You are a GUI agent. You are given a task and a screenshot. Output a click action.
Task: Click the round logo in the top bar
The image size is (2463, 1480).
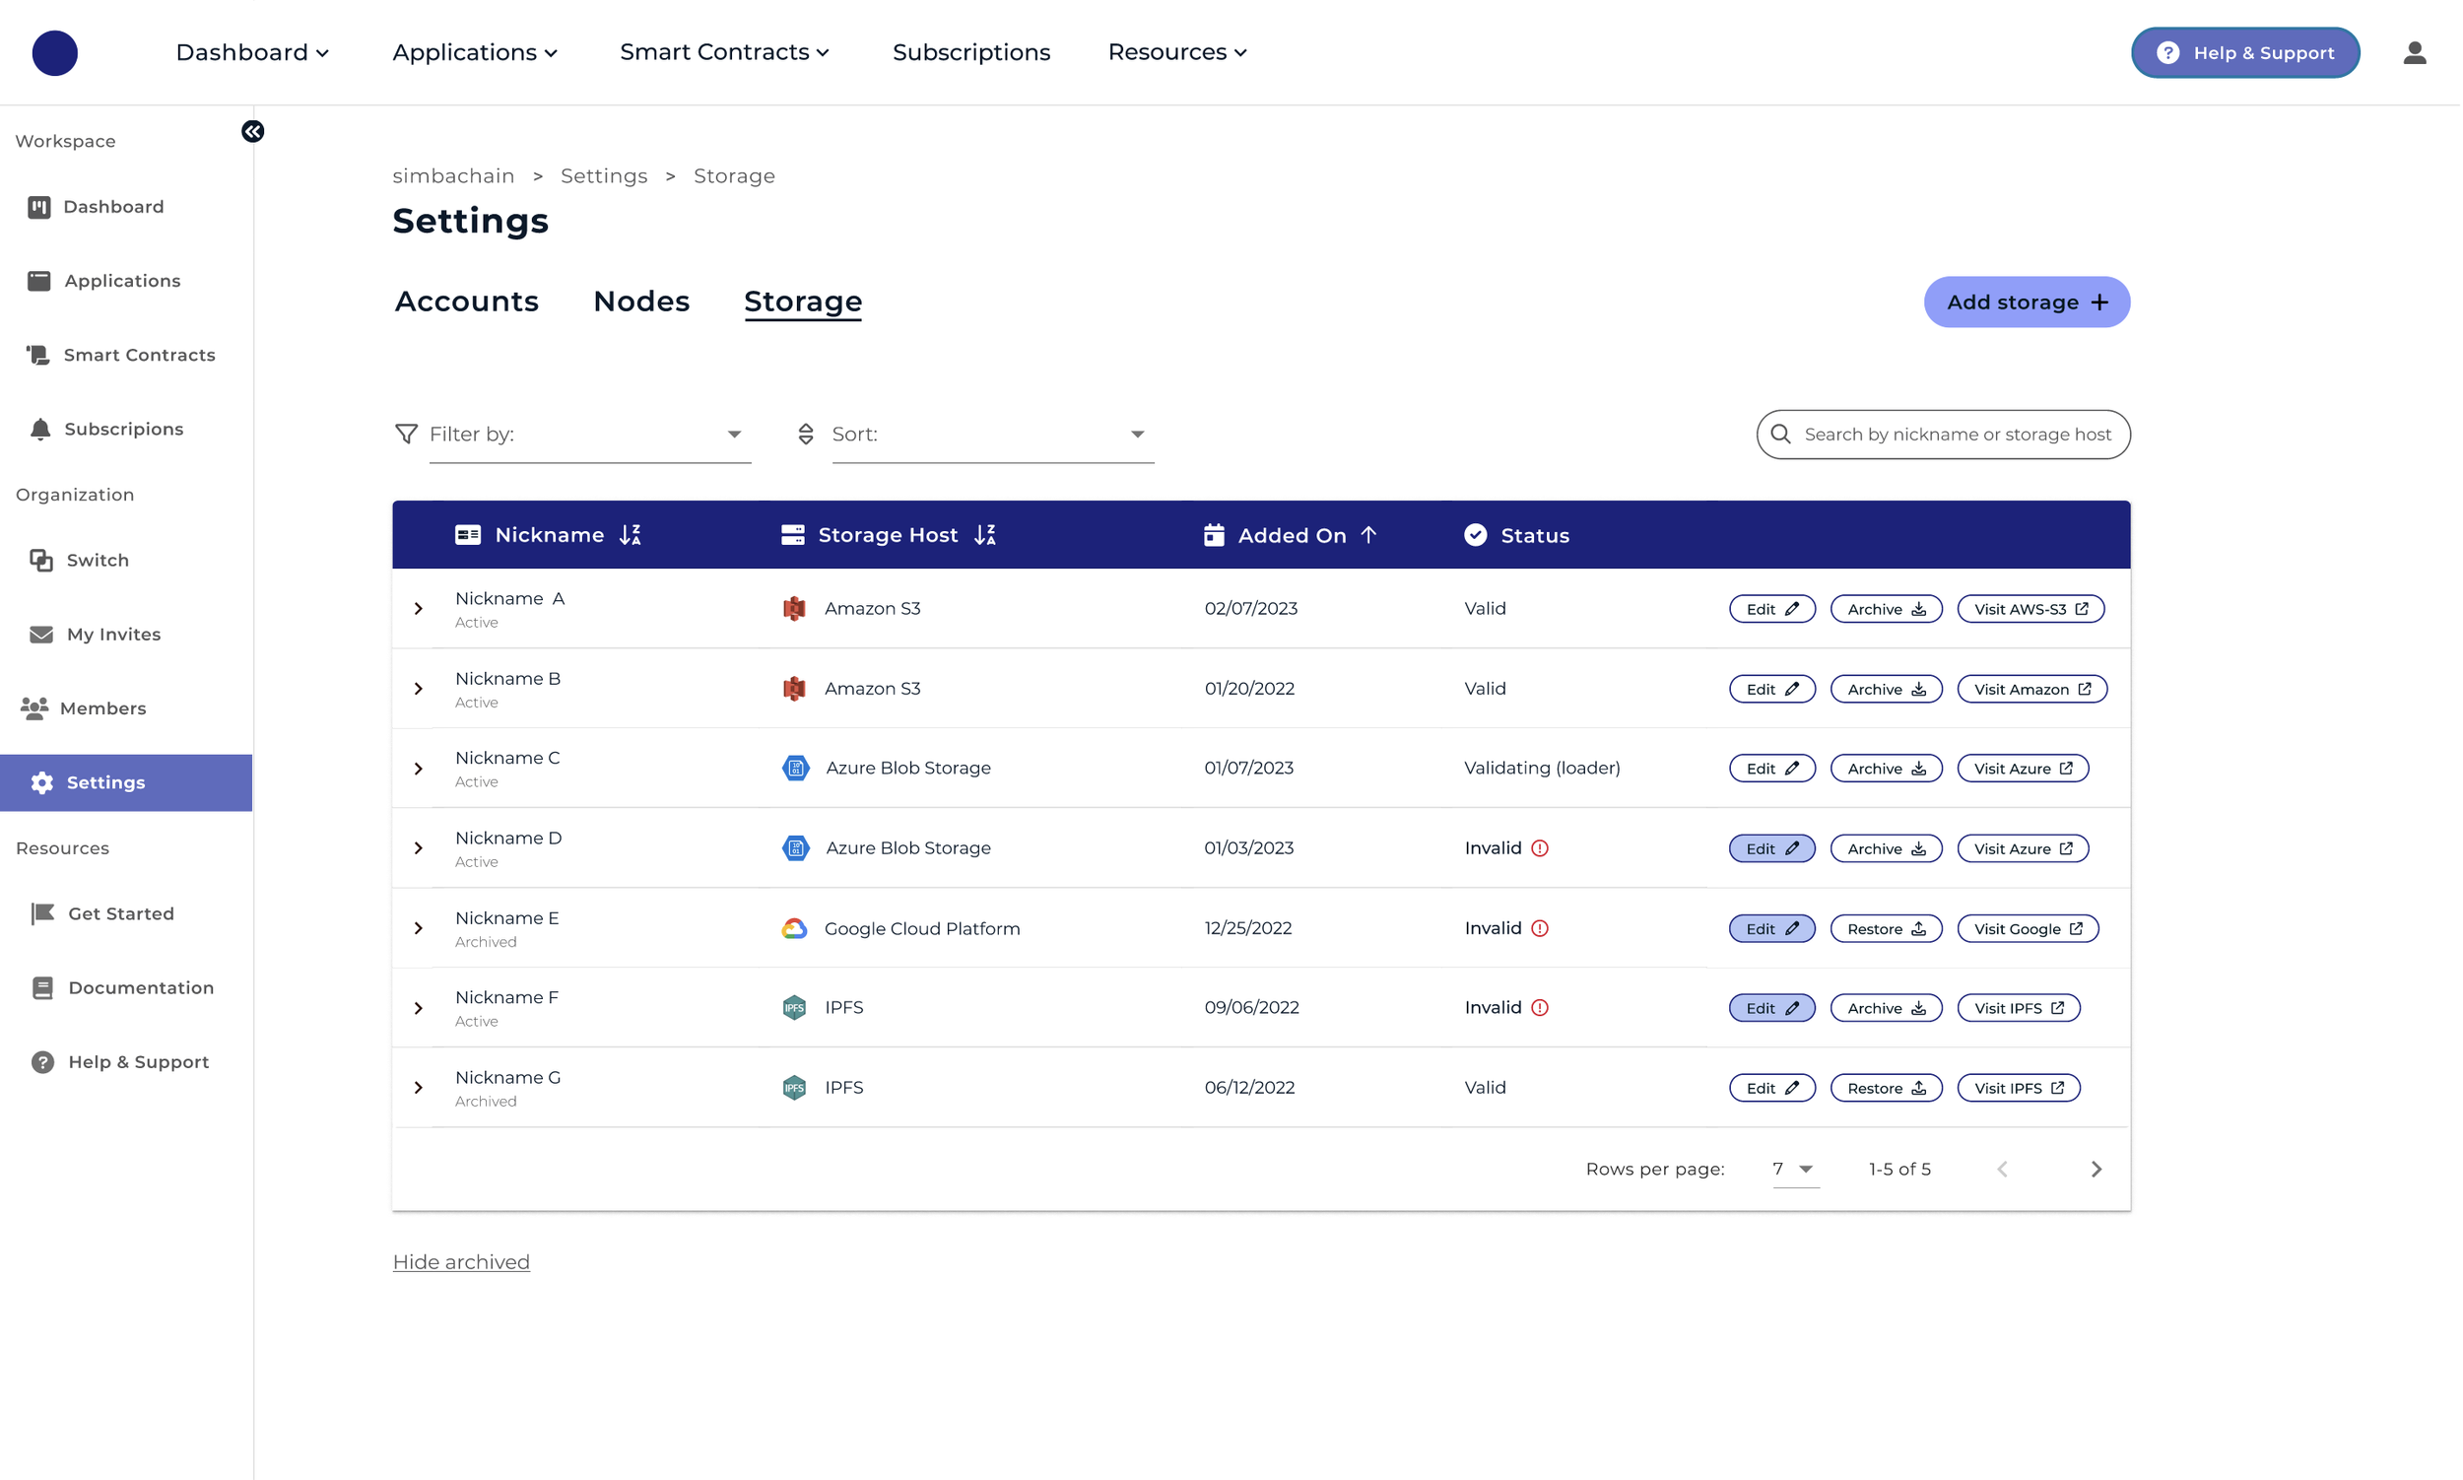[55, 53]
